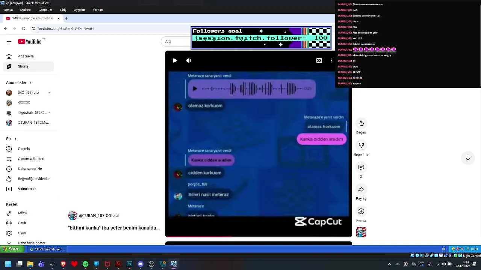The image size is (481, 270).
Task: Open VirtualBox Aygıtlar menu
Action: (x=80, y=10)
